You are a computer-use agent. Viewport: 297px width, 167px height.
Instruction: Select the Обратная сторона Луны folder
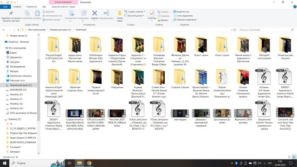[75, 80]
